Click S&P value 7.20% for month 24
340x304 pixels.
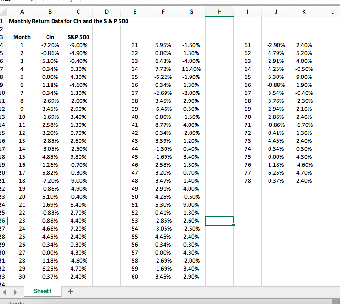78,229
